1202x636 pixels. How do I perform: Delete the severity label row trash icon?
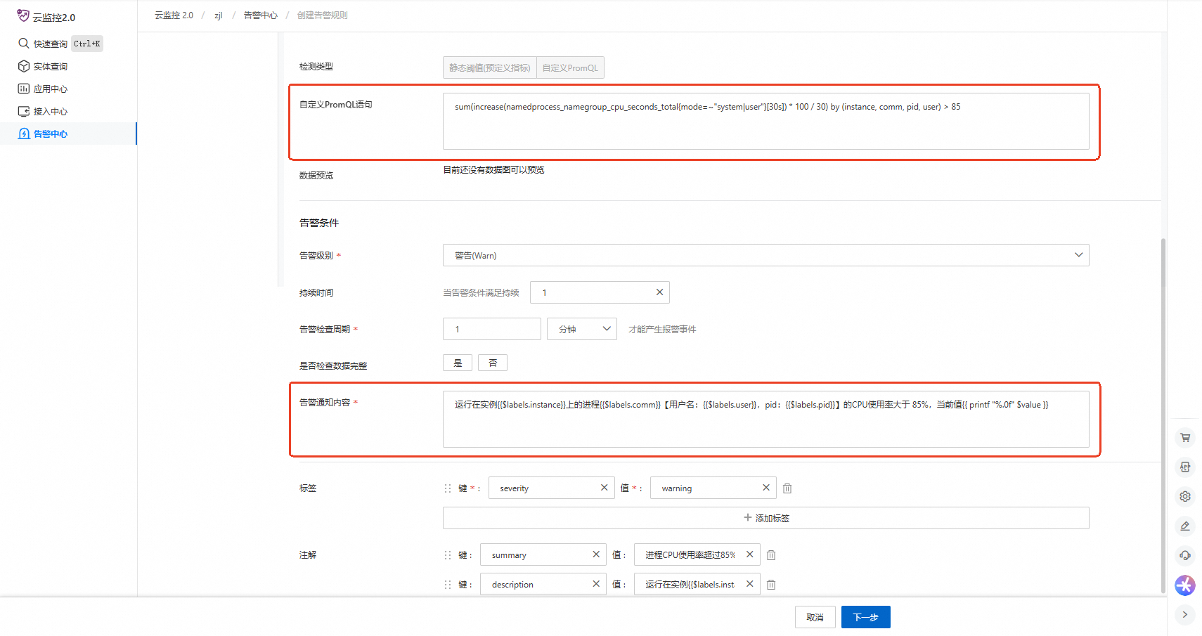787,488
